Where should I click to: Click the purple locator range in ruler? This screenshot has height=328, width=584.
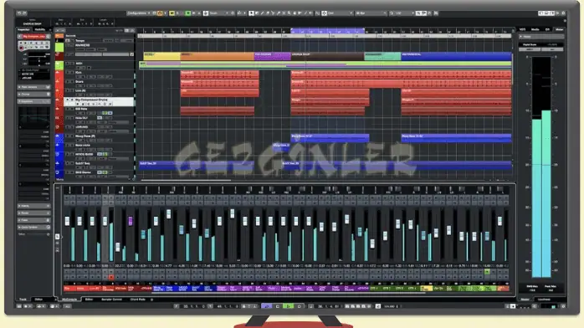327,30
